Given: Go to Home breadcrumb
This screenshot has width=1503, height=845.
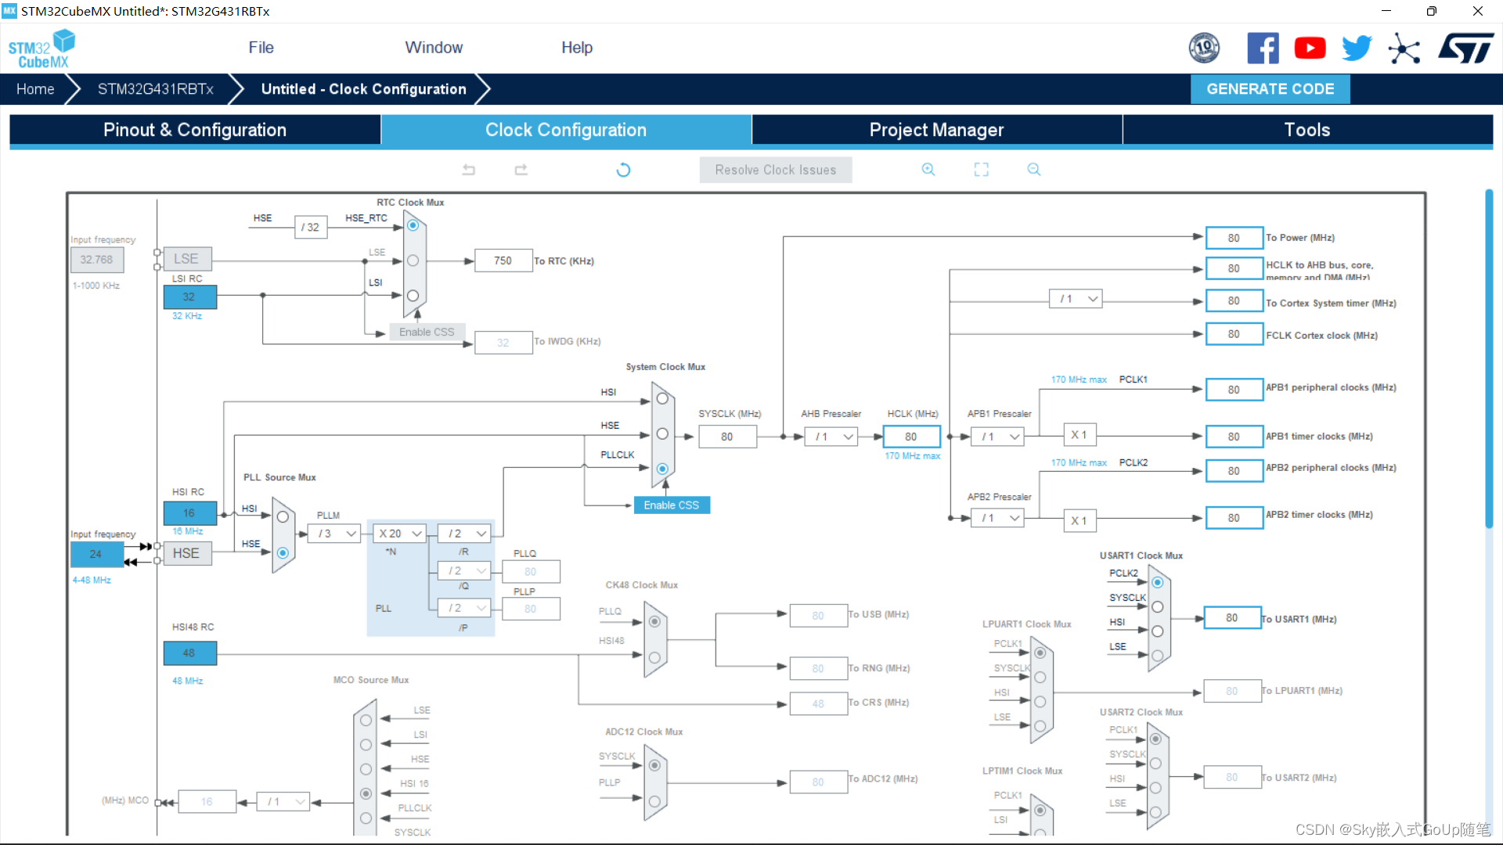Looking at the screenshot, I should tap(35, 89).
